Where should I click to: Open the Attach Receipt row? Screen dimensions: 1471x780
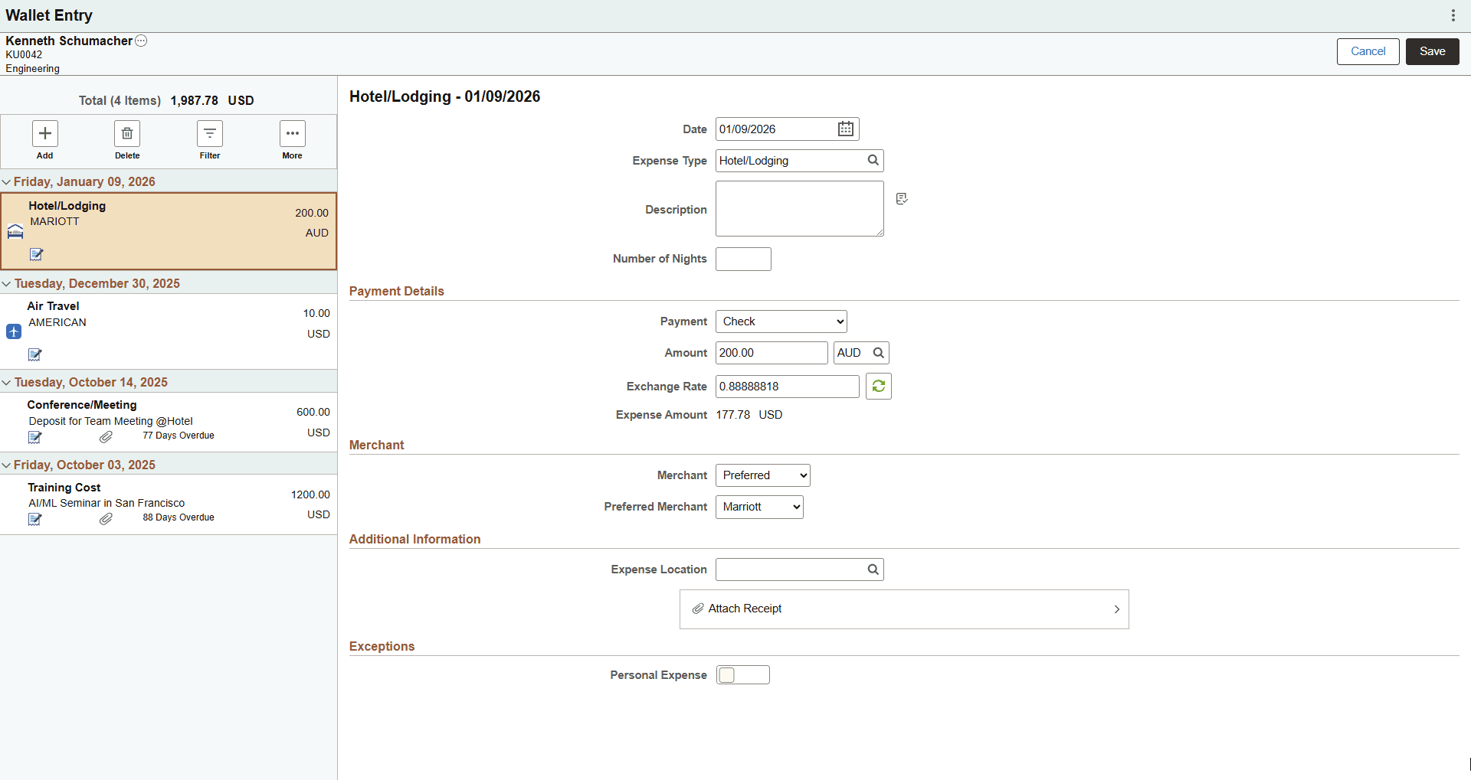tap(904, 609)
